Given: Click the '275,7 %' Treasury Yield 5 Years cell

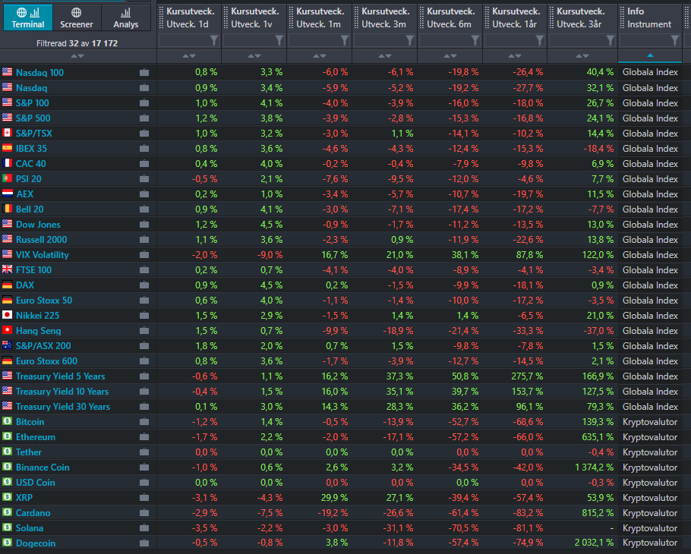Looking at the screenshot, I should pyautogui.click(x=527, y=376).
